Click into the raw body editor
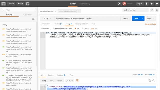160x90 pixels. pos(100,51)
